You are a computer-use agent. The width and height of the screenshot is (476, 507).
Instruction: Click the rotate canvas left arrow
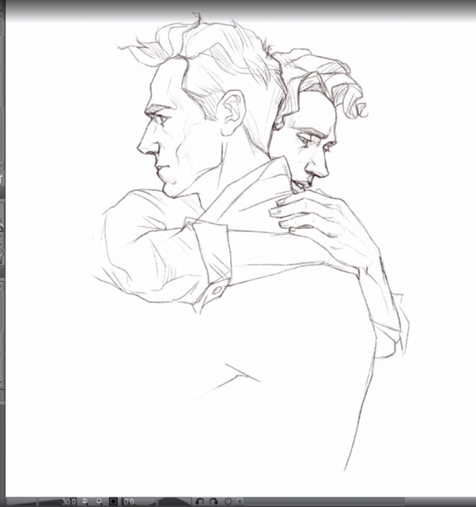tap(200, 501)
